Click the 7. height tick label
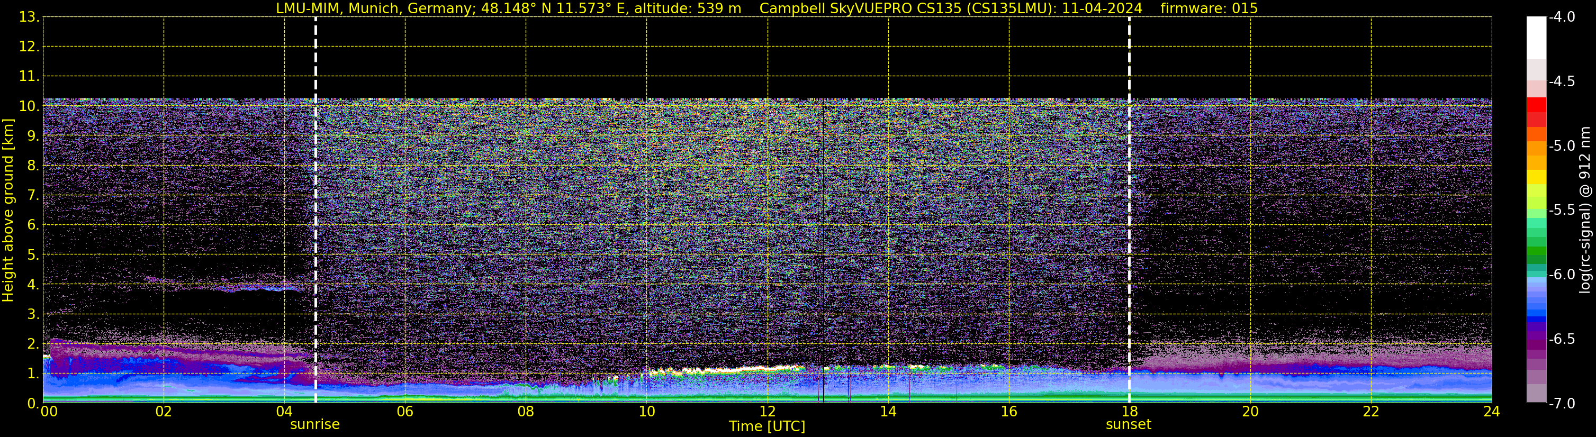This screenshot has width=1596, height=437. point(33,195)
